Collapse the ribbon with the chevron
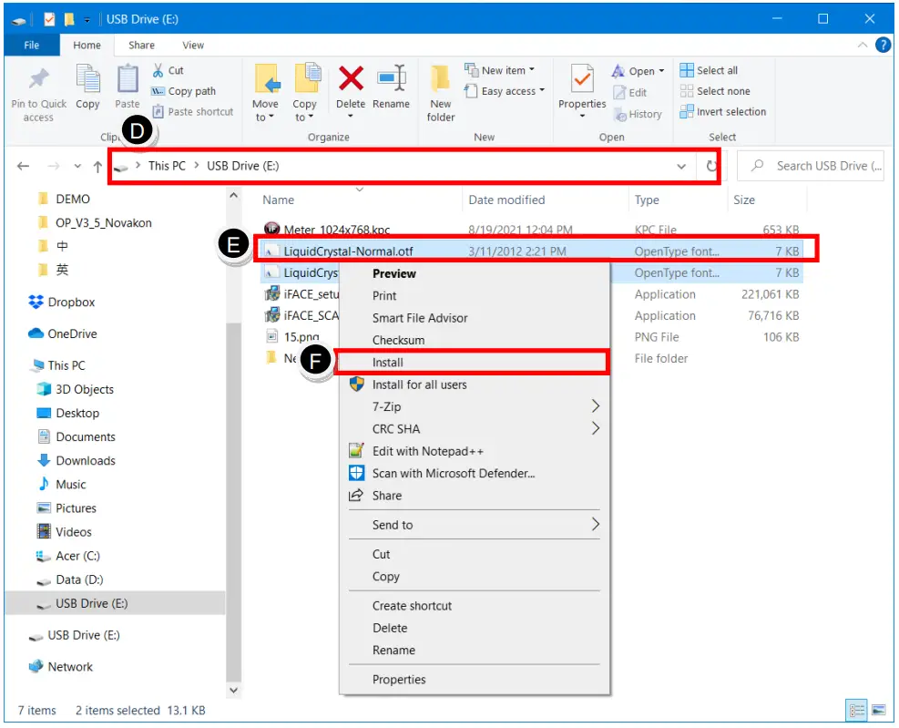The height and width of the screenshot is (728, 899). [x=862, y=45]
